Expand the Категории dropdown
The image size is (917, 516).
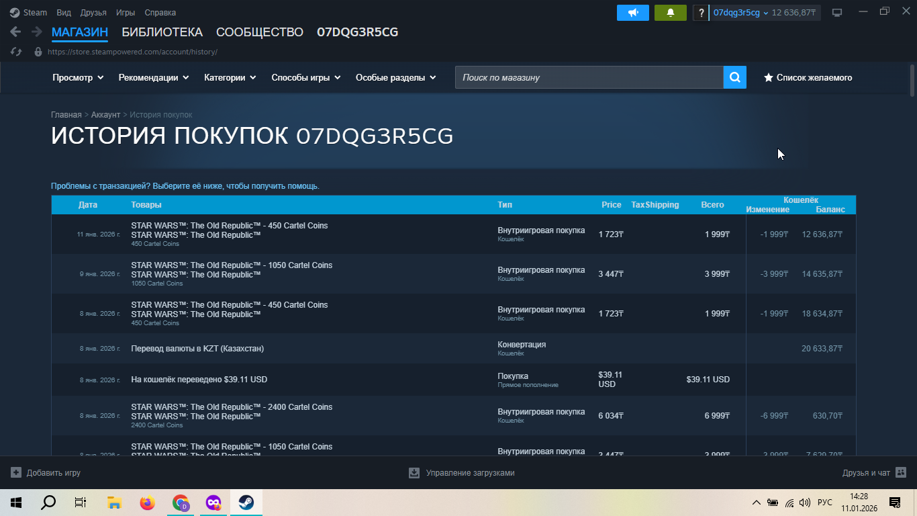coord(230,77)
